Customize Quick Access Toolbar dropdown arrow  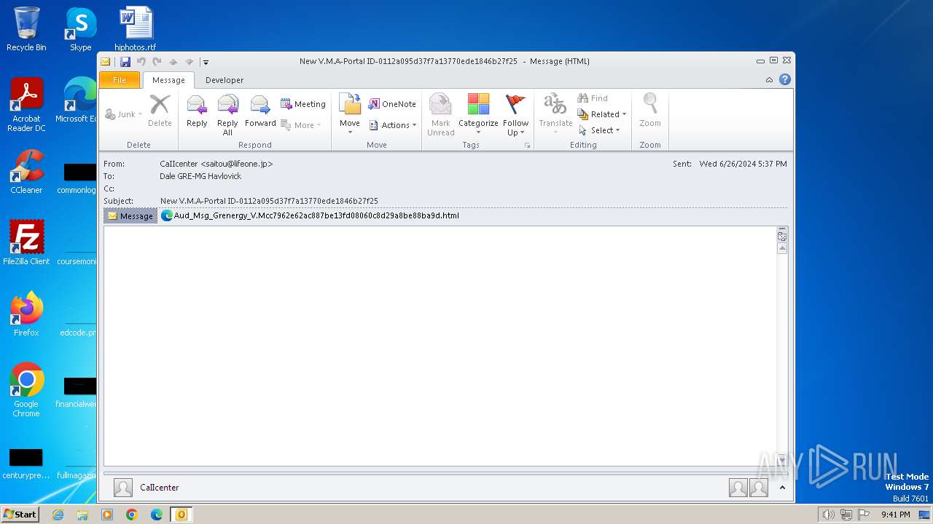206,63
